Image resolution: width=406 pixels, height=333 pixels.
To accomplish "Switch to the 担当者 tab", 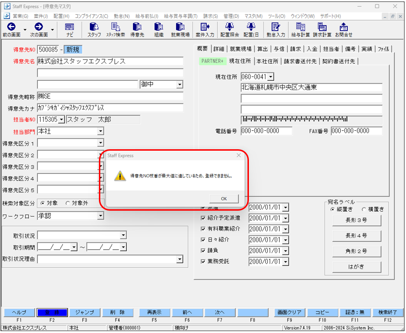I will [x=331, y=49].
